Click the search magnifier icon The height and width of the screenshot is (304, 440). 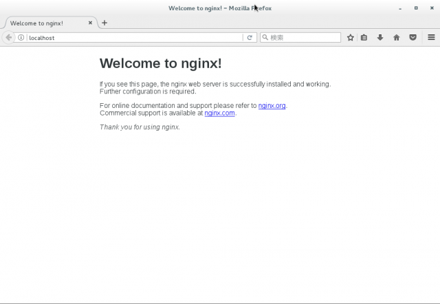(265, 37)
